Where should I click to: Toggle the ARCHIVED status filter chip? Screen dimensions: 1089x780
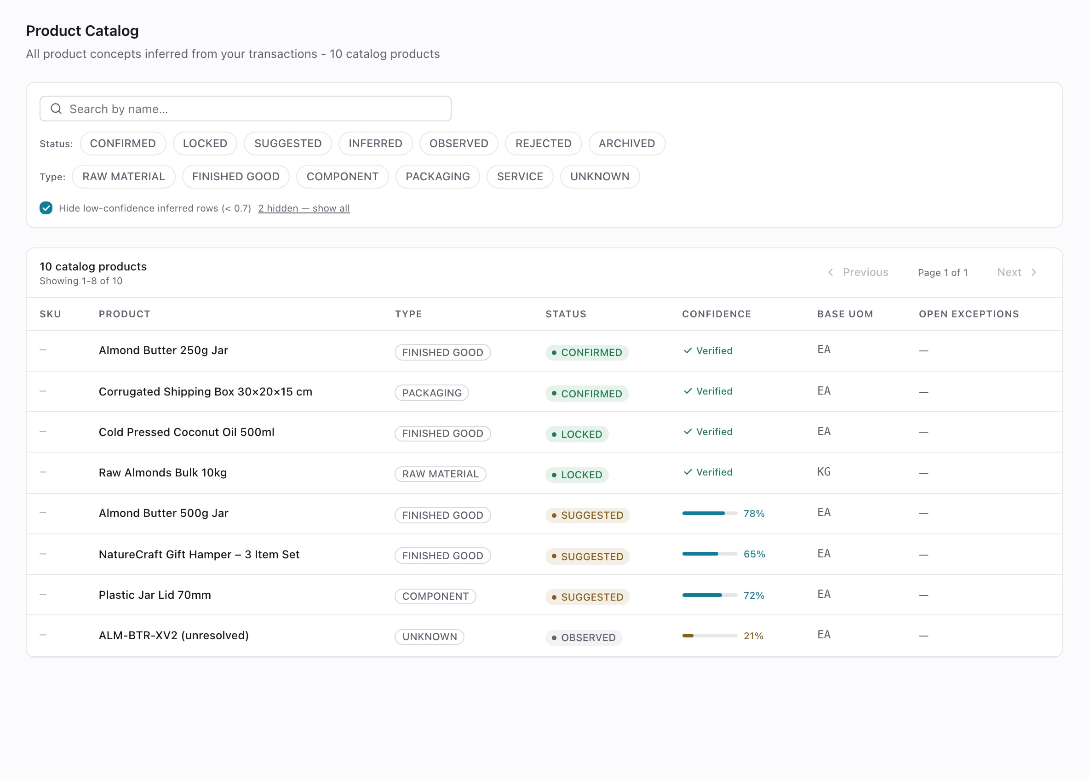pos(627,143)
